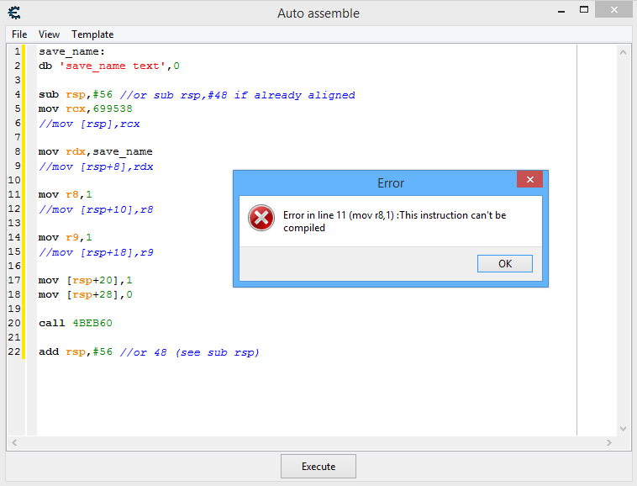
Task: Click the Cheat Engine logo icon
Action: tap(14, 13)
